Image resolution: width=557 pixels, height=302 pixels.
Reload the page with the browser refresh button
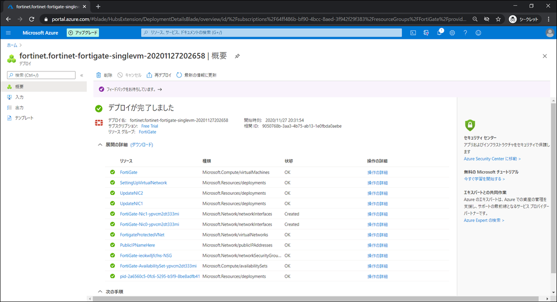pos(32,19)
